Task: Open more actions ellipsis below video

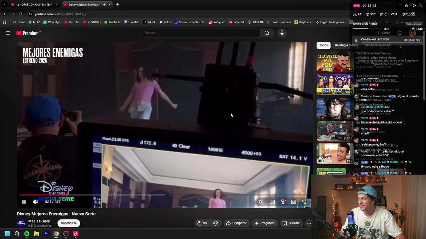Action: [309, 223]
